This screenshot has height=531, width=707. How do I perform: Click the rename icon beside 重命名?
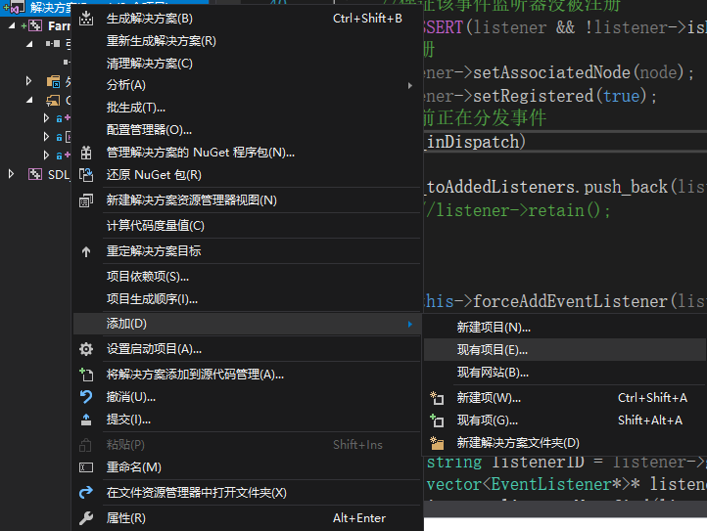pyautogui.click(x=86, y=467)
